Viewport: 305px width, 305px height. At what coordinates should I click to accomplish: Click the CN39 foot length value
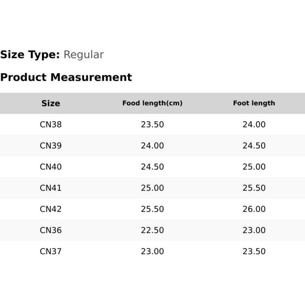pos(254,146)
